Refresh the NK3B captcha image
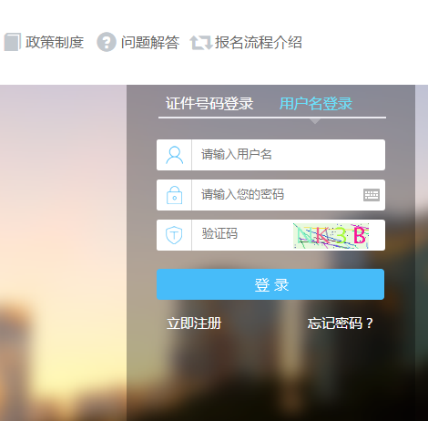This screenshot has width=428, height=421. [x=331, y=236]
